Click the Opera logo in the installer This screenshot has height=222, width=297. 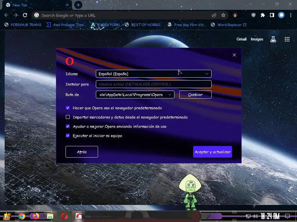point(70,61)
